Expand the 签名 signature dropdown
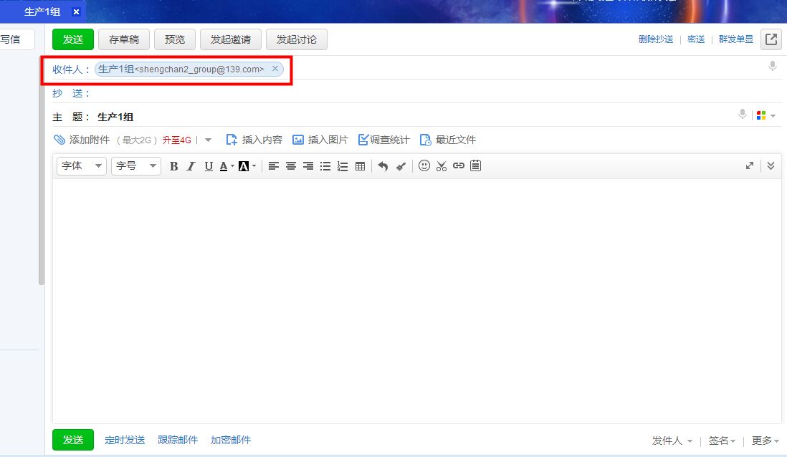This screenshot has height=457, width=787. coord(722,441)
